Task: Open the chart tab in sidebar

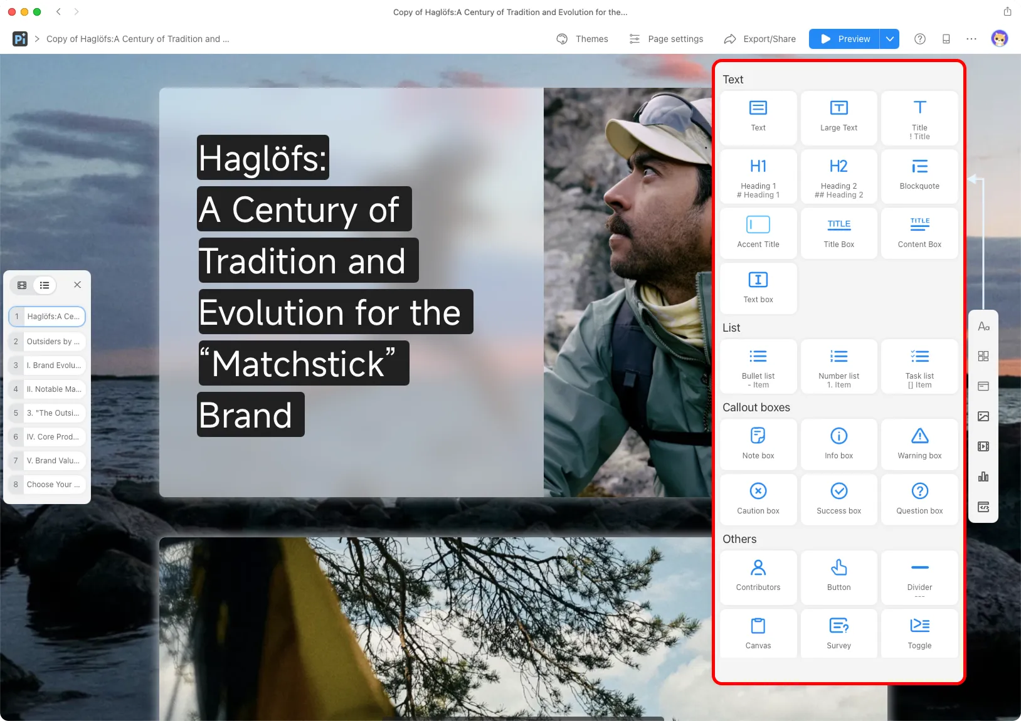Action: pos(983,476)
